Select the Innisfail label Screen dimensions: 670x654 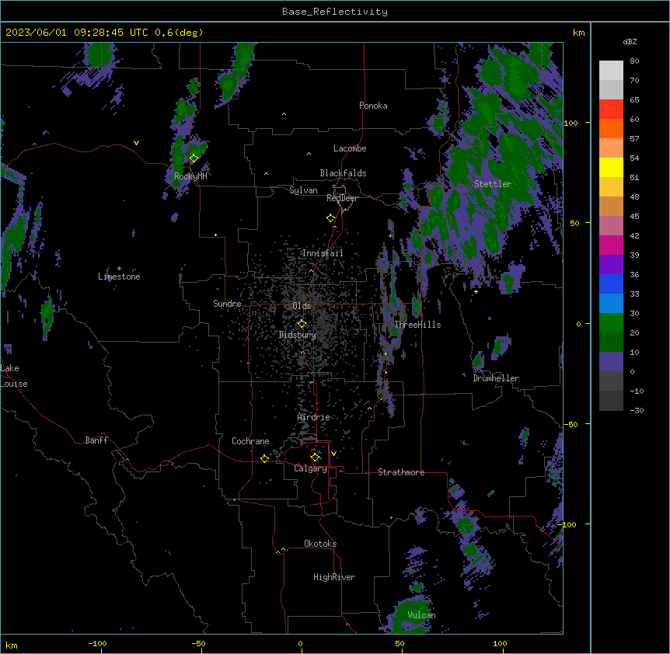323,253
